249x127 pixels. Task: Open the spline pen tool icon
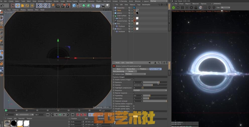79,6
